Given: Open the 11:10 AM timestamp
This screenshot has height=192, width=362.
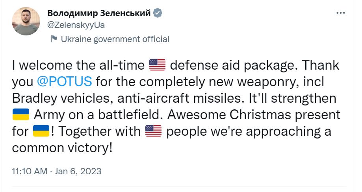Looking at the screenshot, I should [30, 172].
